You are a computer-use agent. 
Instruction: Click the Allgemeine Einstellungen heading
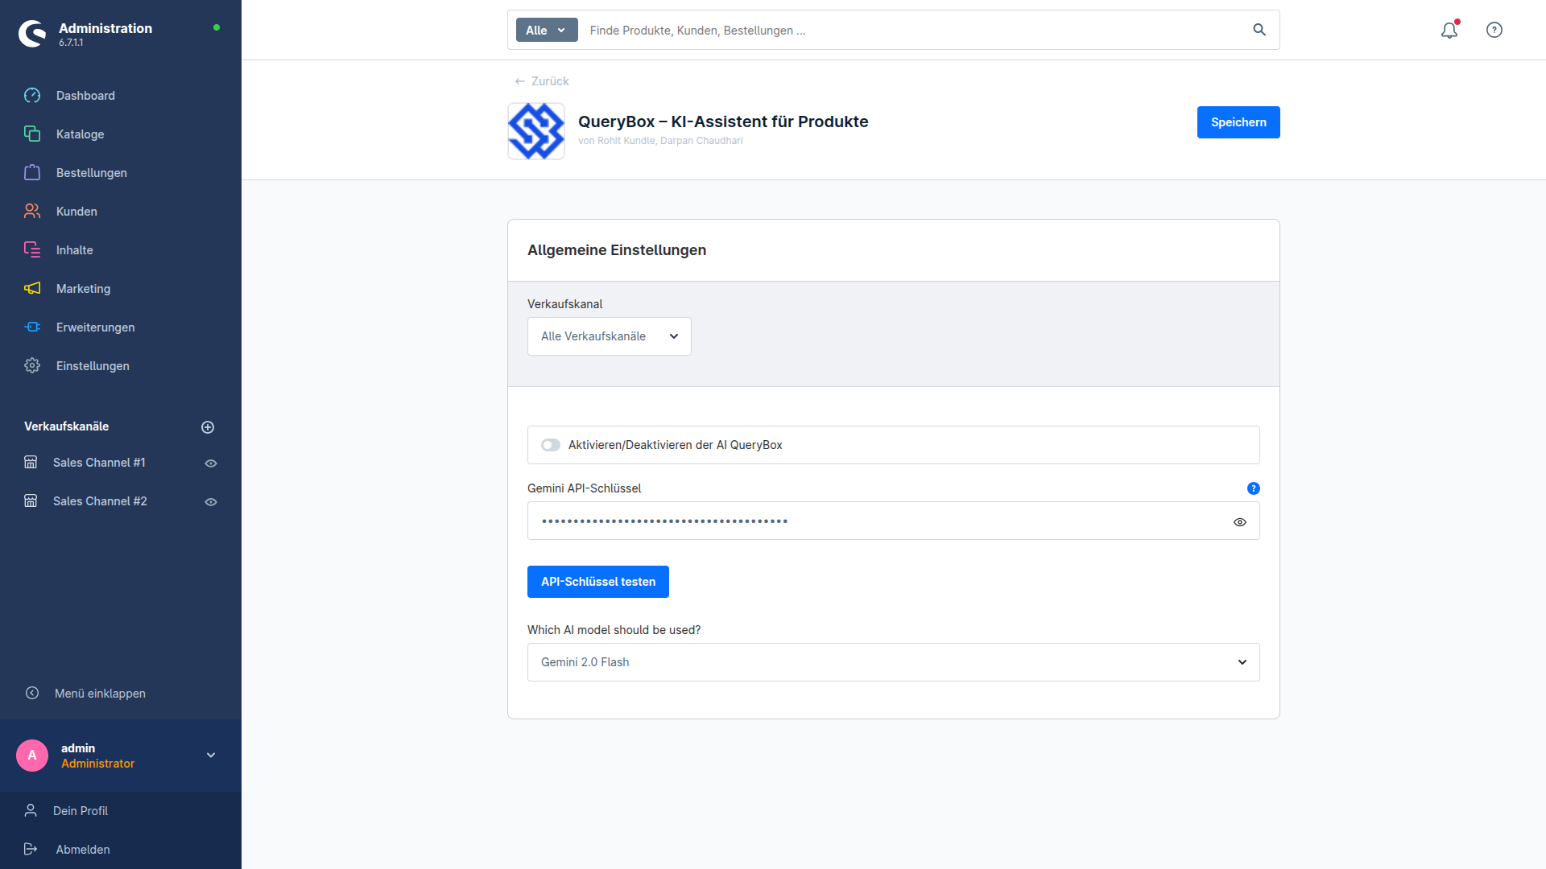point(617,250)
